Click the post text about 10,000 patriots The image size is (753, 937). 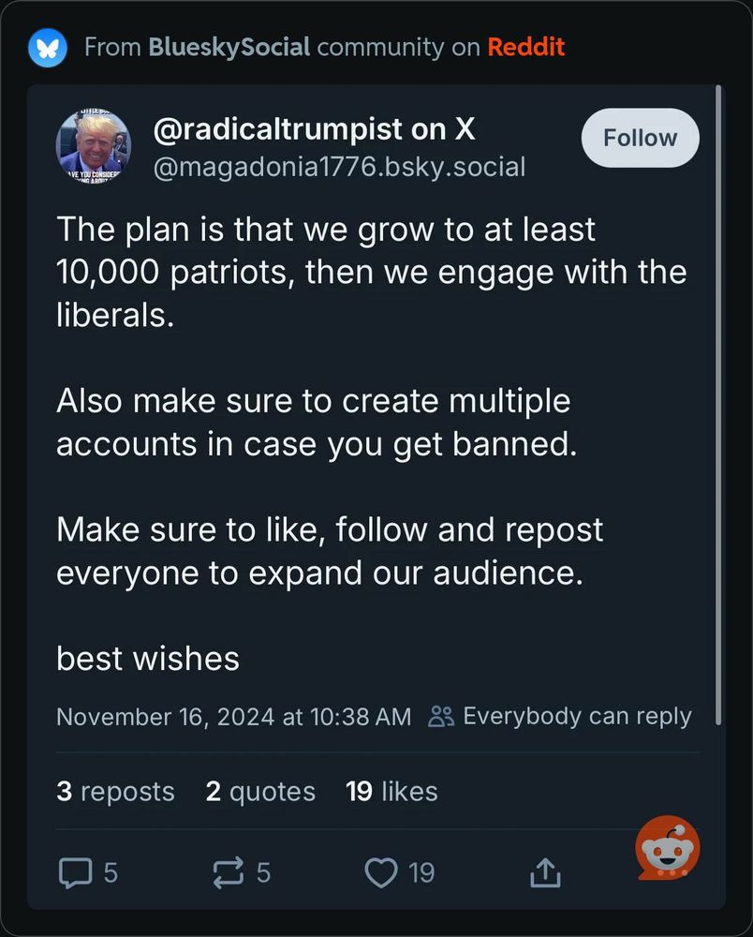click(372, 272)
